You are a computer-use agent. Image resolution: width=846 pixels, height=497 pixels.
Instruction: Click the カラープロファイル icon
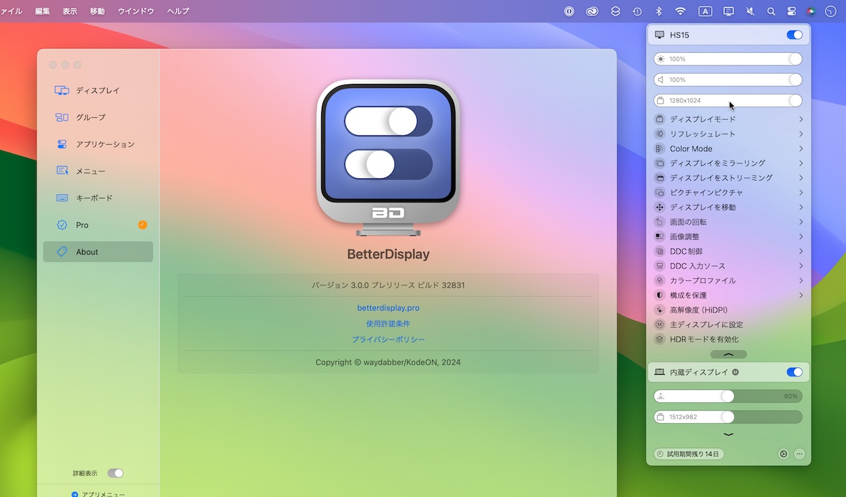click(659, 281)
